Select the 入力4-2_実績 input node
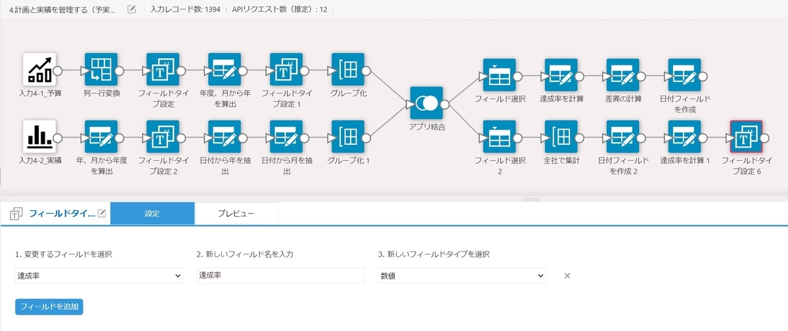The width and height of the screenshot is (788, 331). click(x=39, y=136)
